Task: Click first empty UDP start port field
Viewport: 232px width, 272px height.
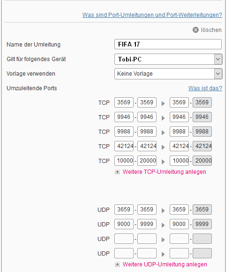Action: click(x=124, y=239)
